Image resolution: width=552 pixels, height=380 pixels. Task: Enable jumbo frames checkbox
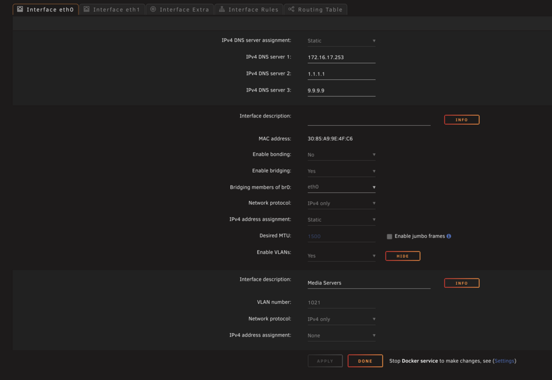click(x=389, y=237)
